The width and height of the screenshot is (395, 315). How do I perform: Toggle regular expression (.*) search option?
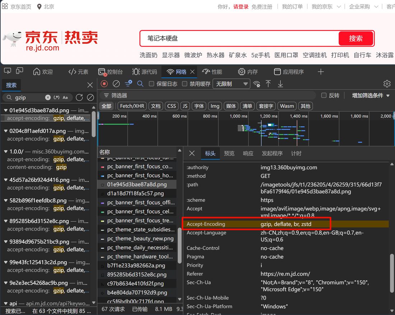(57, 97)
